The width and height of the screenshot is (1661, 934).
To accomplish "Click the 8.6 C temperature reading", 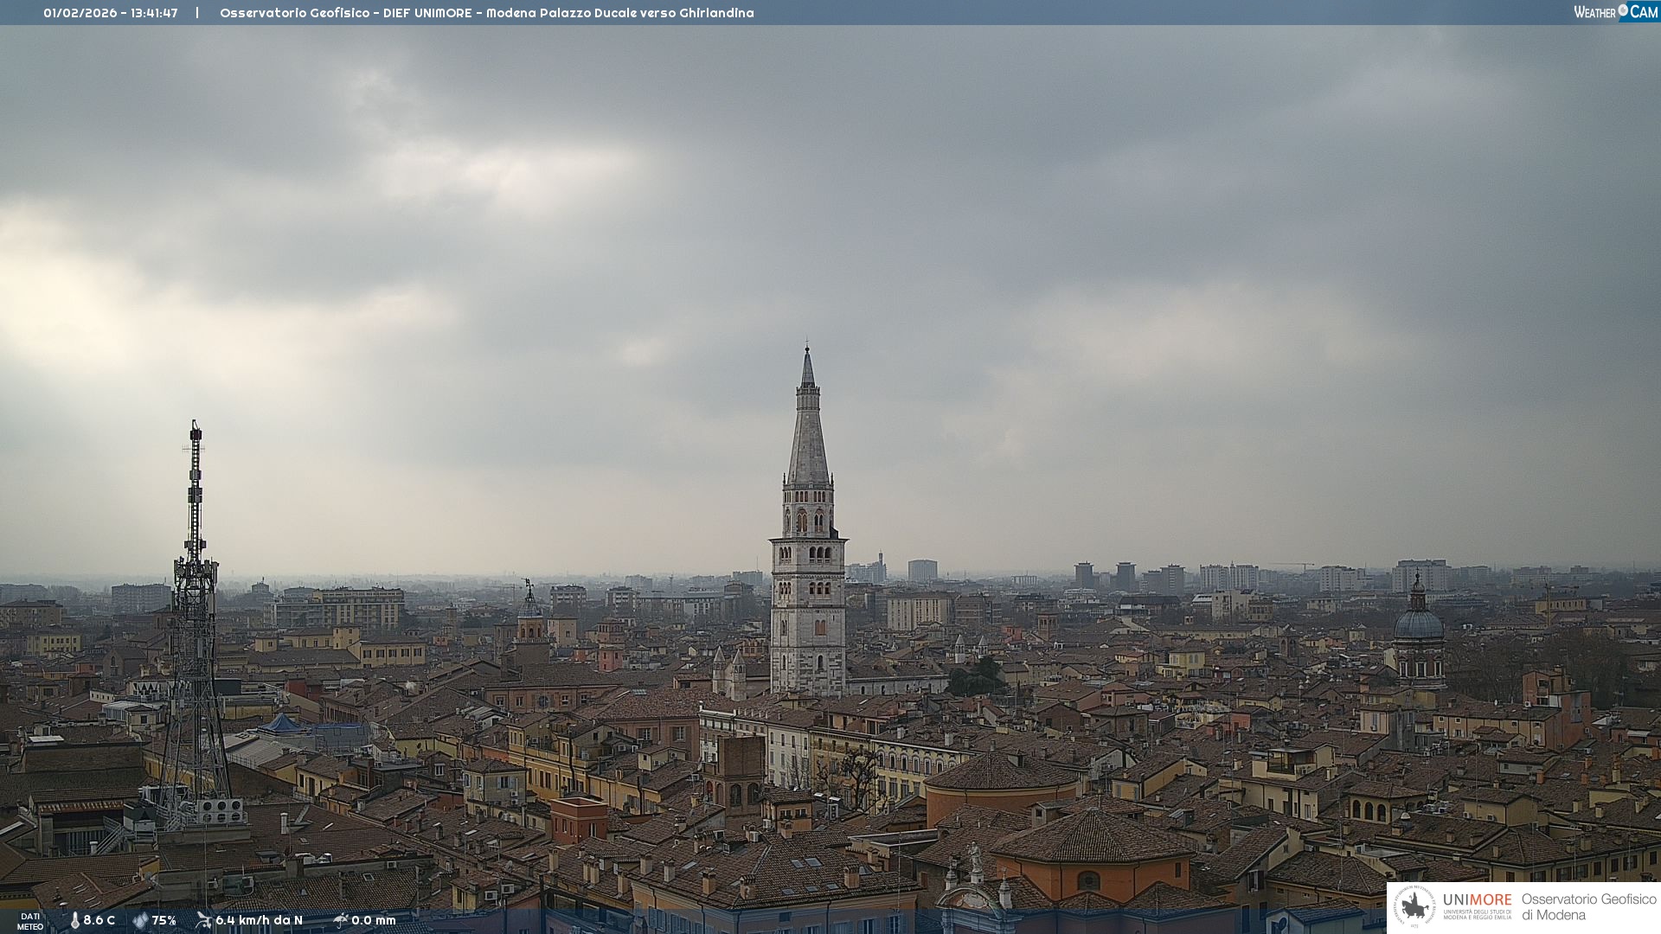I will tap(99, 921).
